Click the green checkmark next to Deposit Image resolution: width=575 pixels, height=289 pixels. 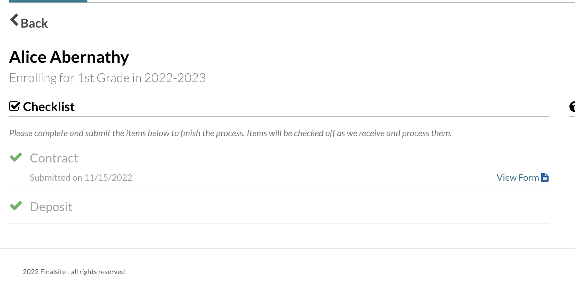pyautogui.click(x=16, y=206)
